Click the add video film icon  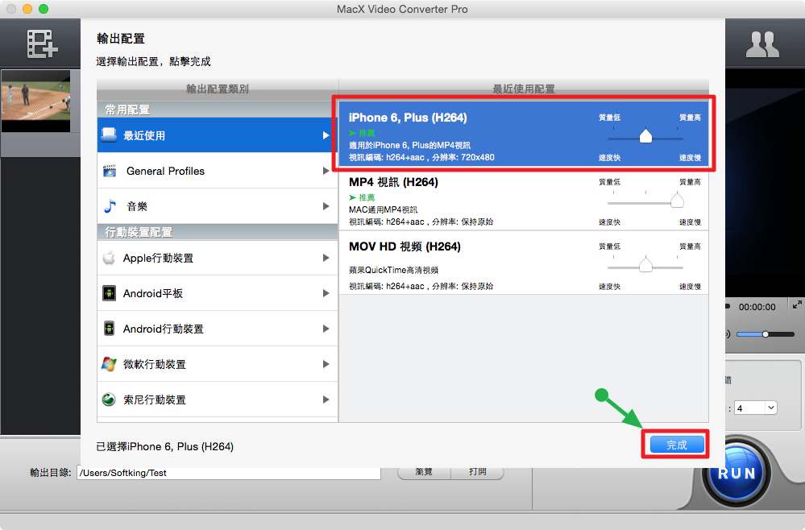pyautogui.click(x=41, y=44)
